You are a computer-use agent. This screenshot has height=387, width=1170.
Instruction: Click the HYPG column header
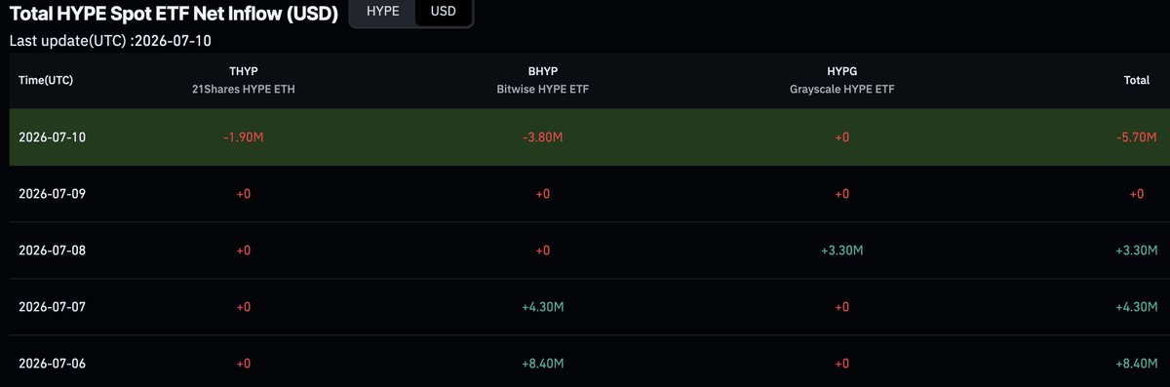841,71
